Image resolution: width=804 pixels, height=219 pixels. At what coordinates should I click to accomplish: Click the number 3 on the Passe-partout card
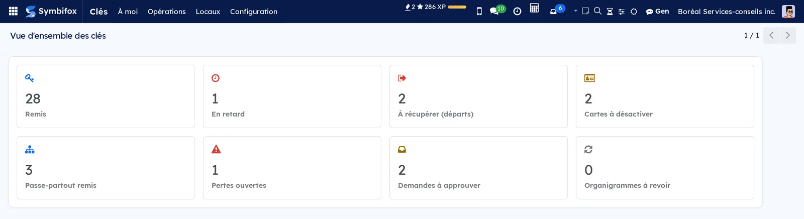29,170
